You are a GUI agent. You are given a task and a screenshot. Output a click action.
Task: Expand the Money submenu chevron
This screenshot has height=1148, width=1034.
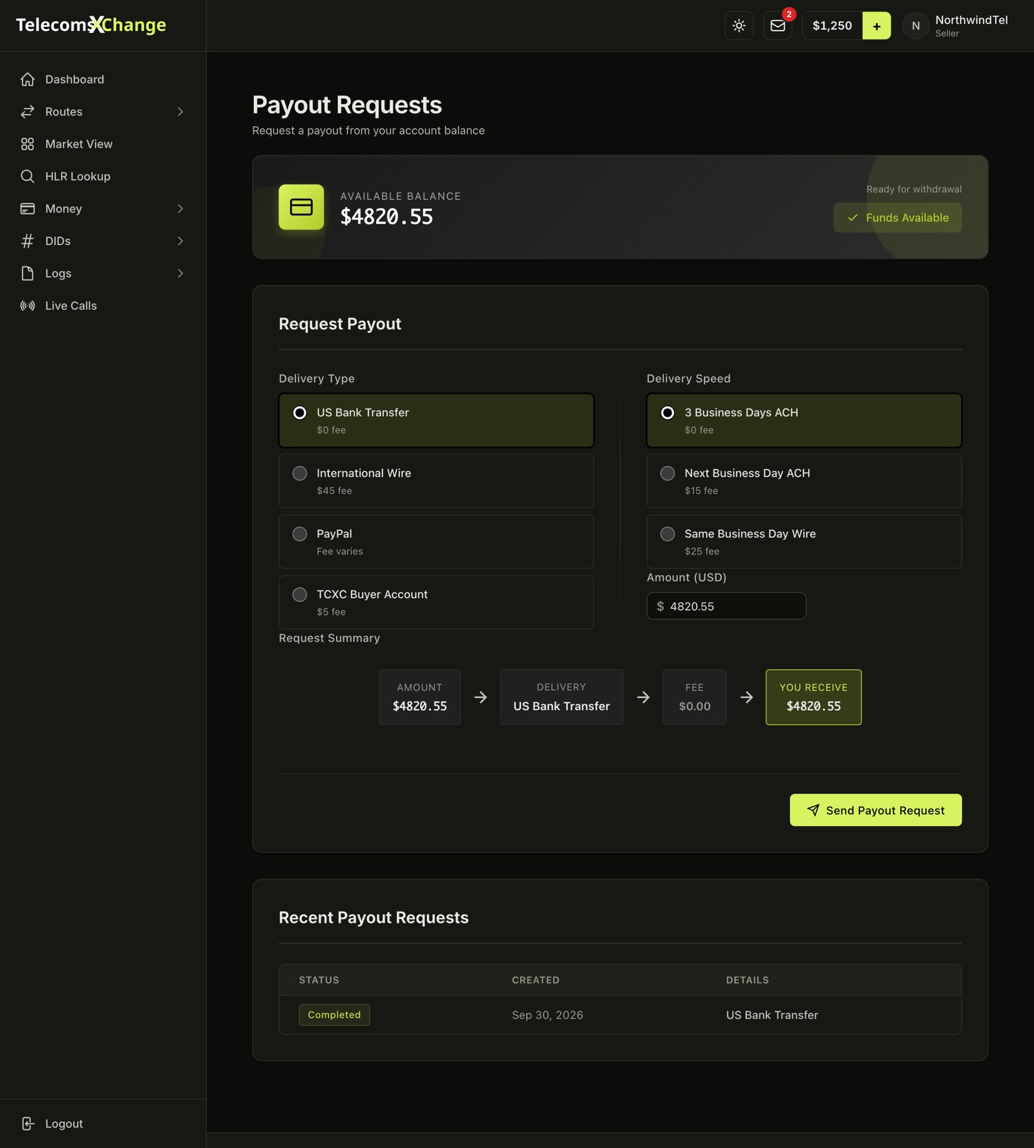(x=180, y=208)
